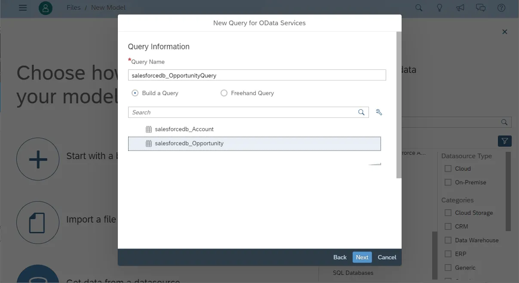Screen dimensions: 519x283
Task: Open the Help question mark icon
Action: click(x=501, y=7)
